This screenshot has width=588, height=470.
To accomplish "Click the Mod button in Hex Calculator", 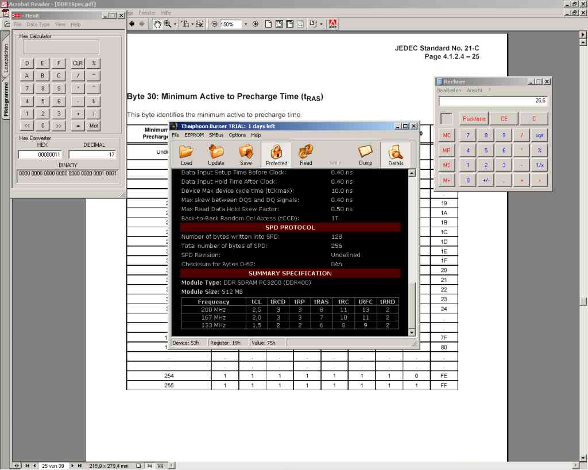I will pos(94,126).
